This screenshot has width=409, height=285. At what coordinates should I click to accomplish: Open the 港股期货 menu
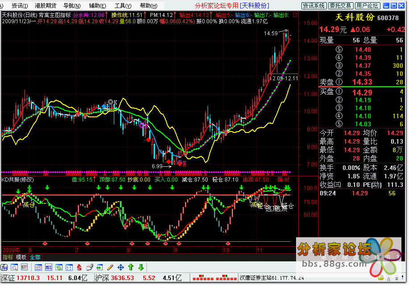46,6
